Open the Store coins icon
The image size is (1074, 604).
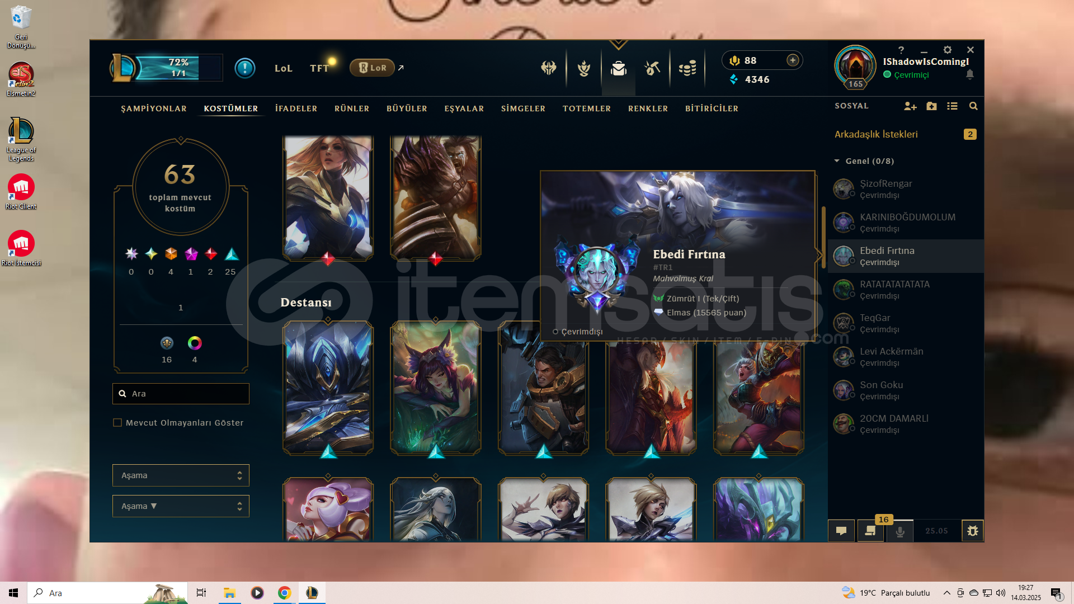(x=687, y=69)
